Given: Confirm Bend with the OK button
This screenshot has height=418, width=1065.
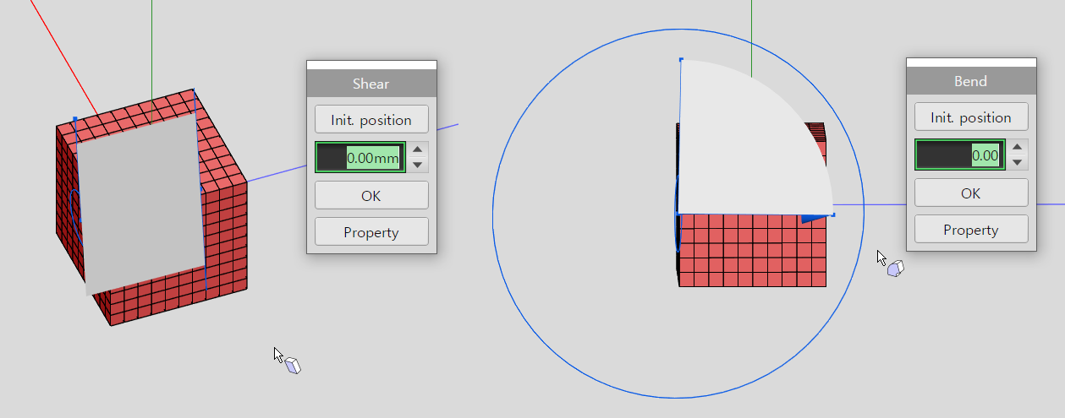Looking at the screenshot, I should coord(971,193).
